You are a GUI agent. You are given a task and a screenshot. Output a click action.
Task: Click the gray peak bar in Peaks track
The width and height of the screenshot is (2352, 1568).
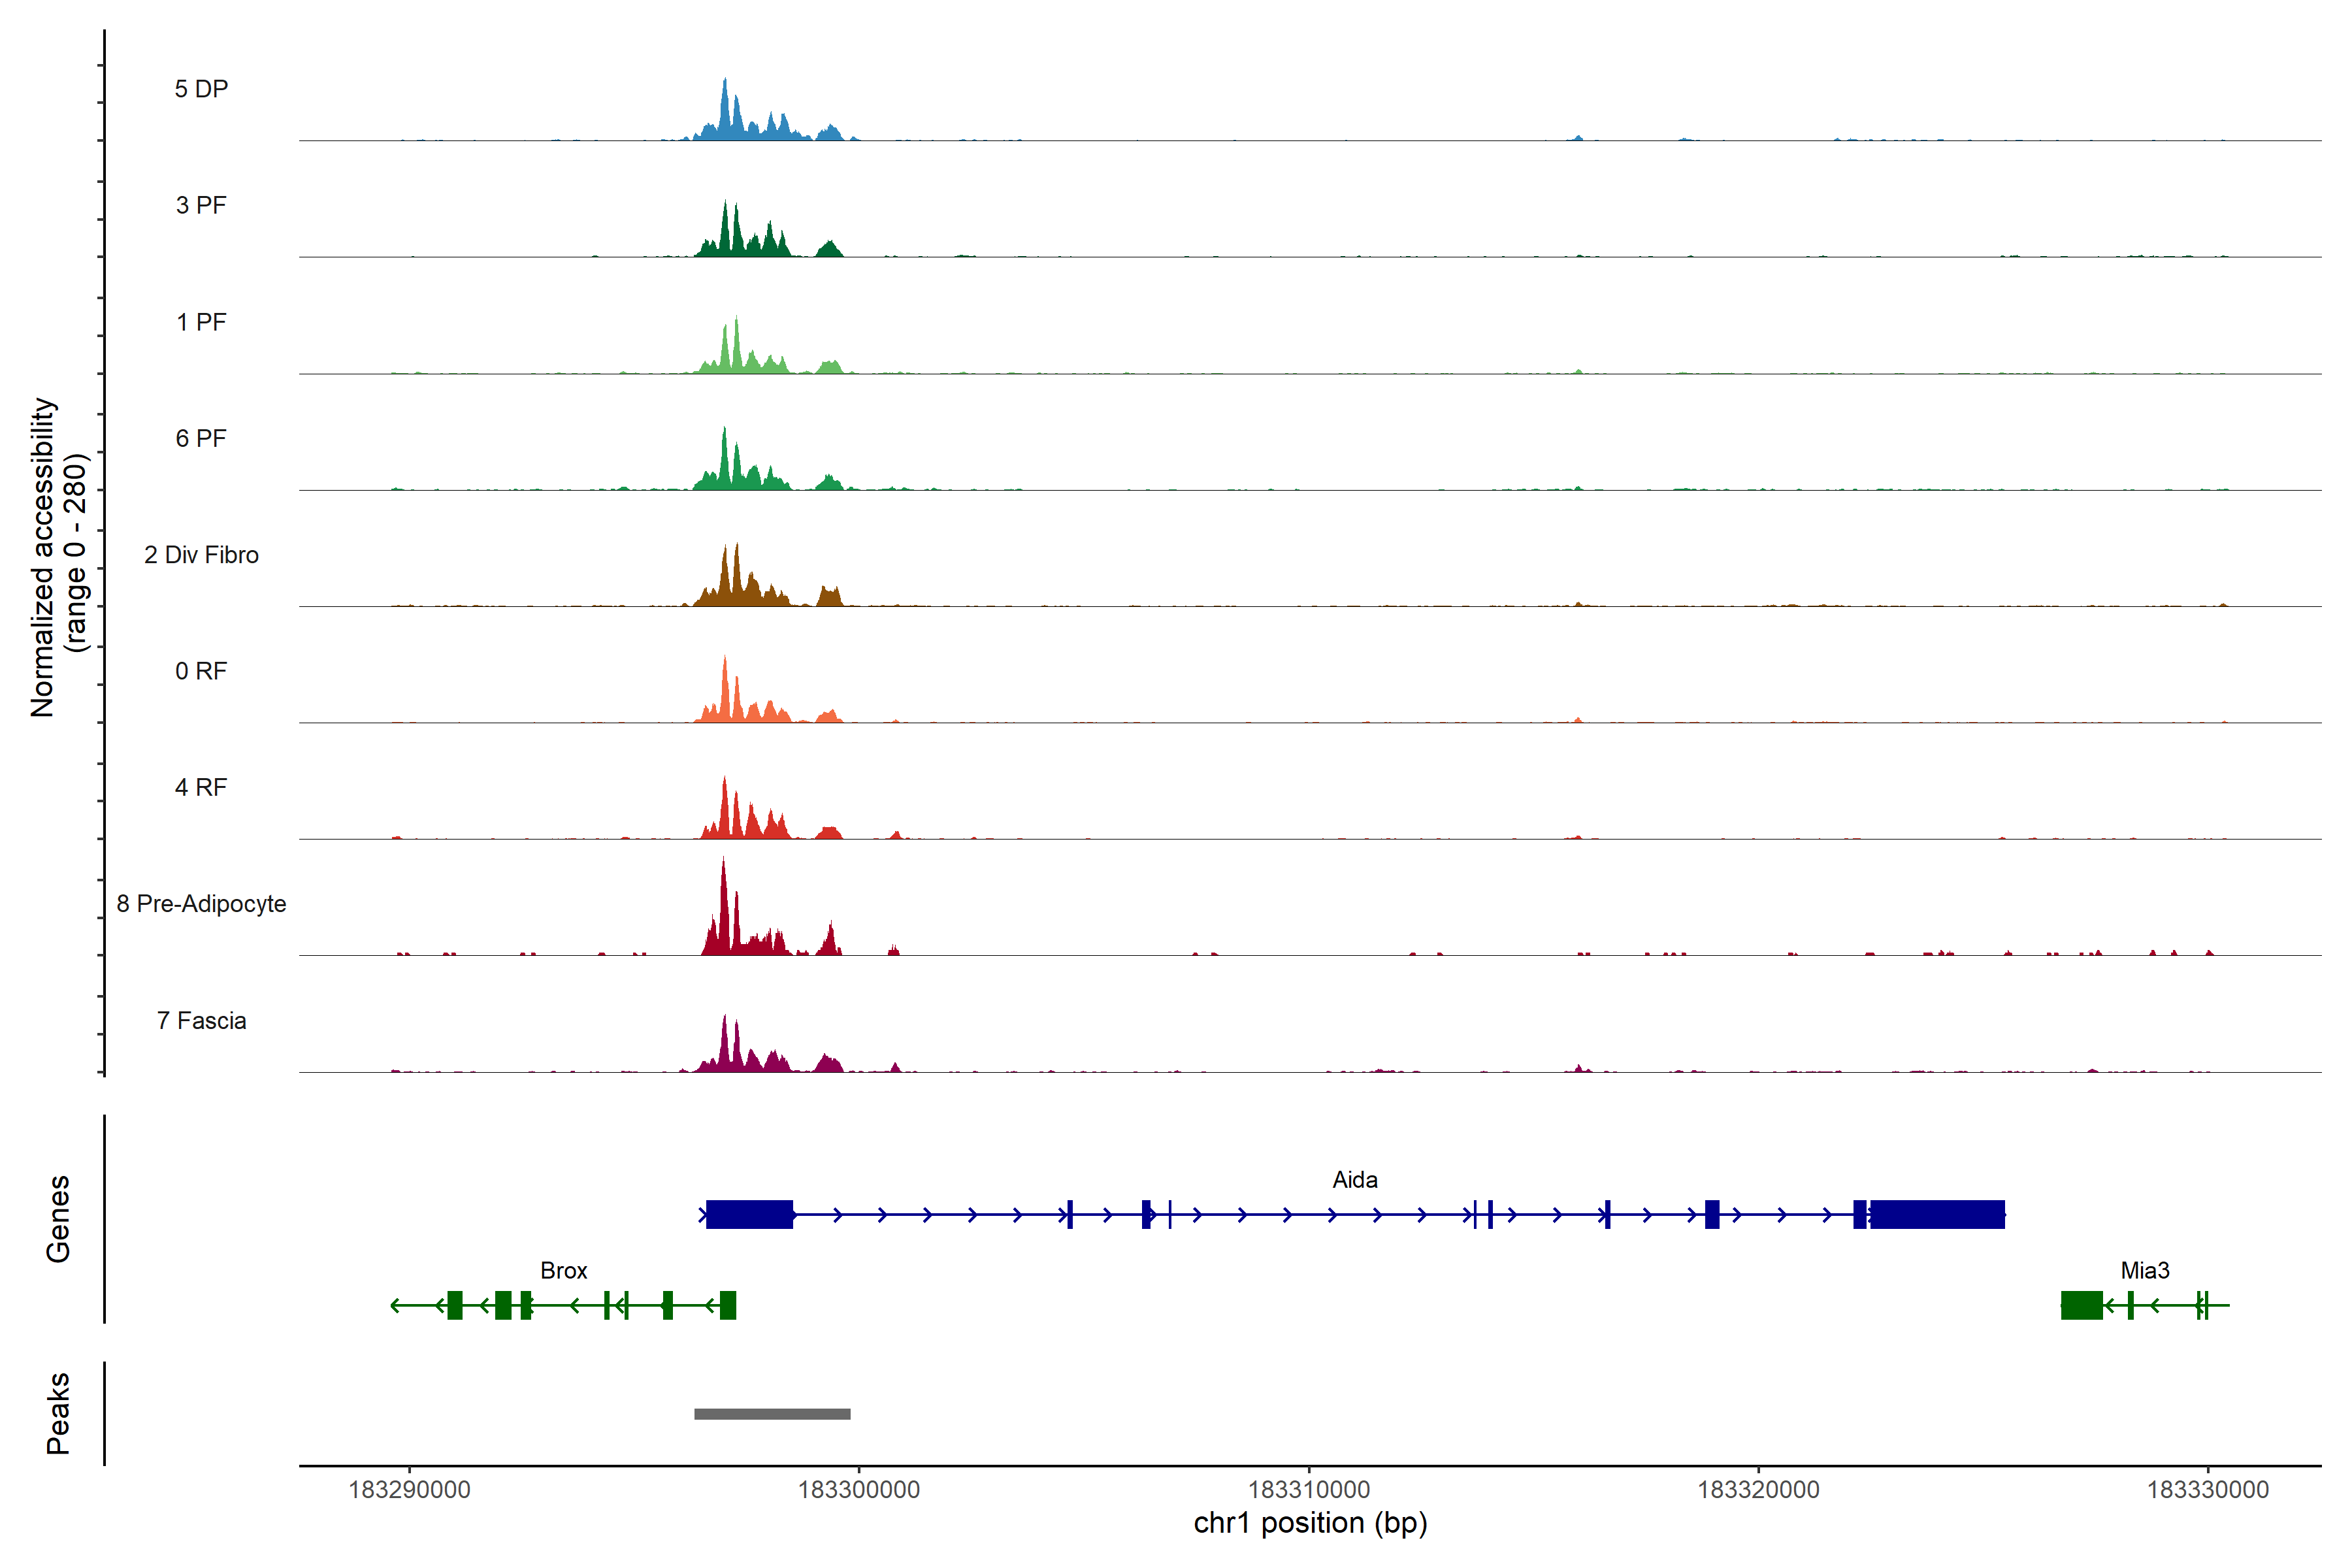pos(772,1413)
